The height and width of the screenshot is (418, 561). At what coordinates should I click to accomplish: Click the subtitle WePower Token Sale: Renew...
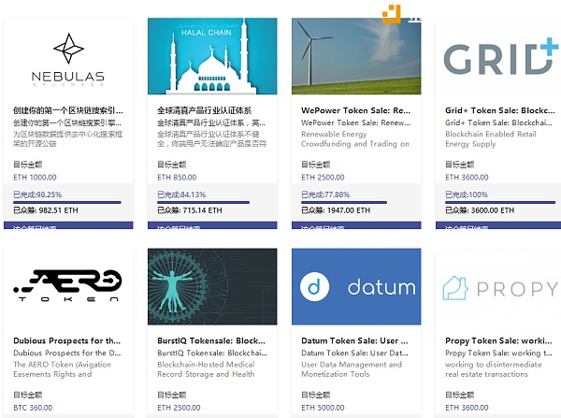click(x=355, y=123)
